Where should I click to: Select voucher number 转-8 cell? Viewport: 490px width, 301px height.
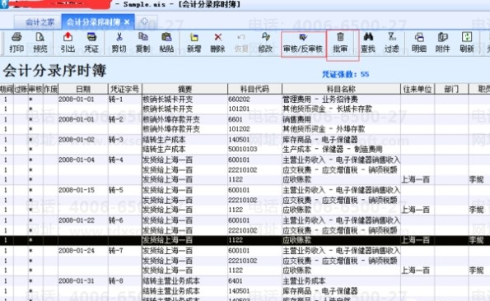pyautogui.click(x=125, y=280)
